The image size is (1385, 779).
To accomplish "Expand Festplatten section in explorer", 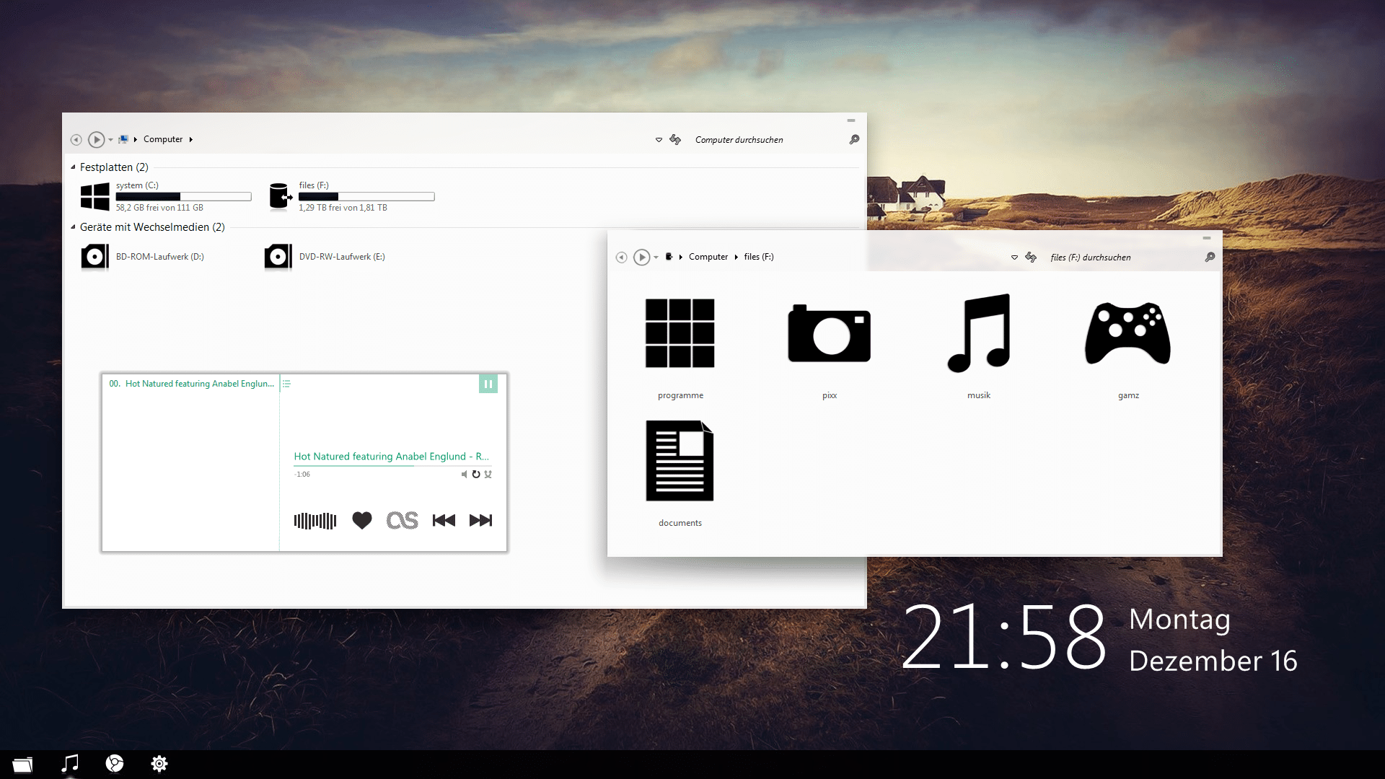I will pyautogui.click(x=74, y=167).
